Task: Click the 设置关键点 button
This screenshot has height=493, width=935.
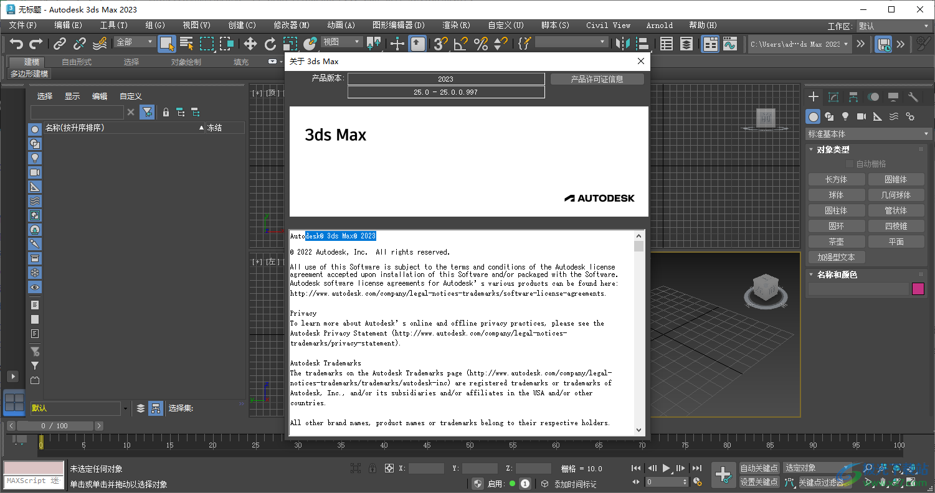Action: [759, 482]
